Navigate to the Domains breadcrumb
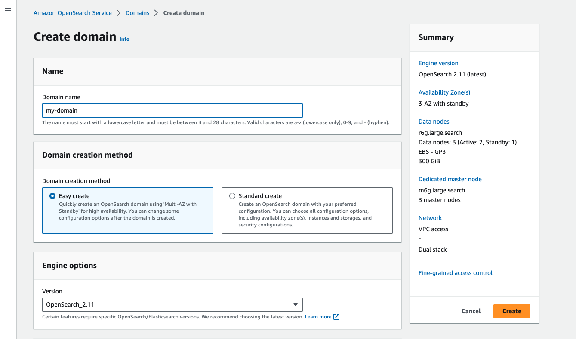576x339 pixels. point(137,13)
